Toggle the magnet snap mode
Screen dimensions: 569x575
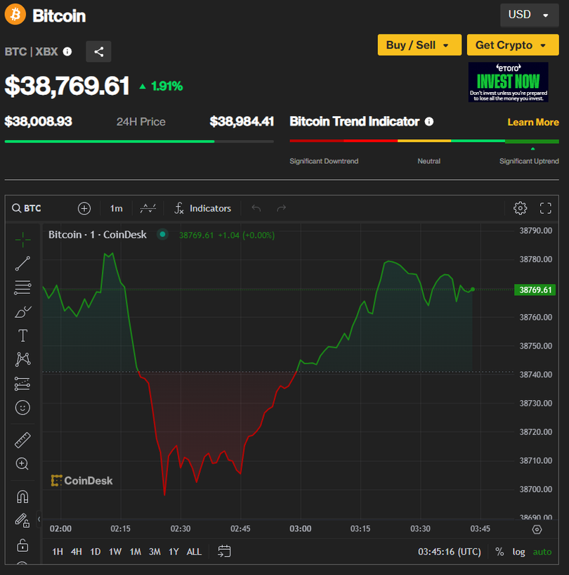22,497
